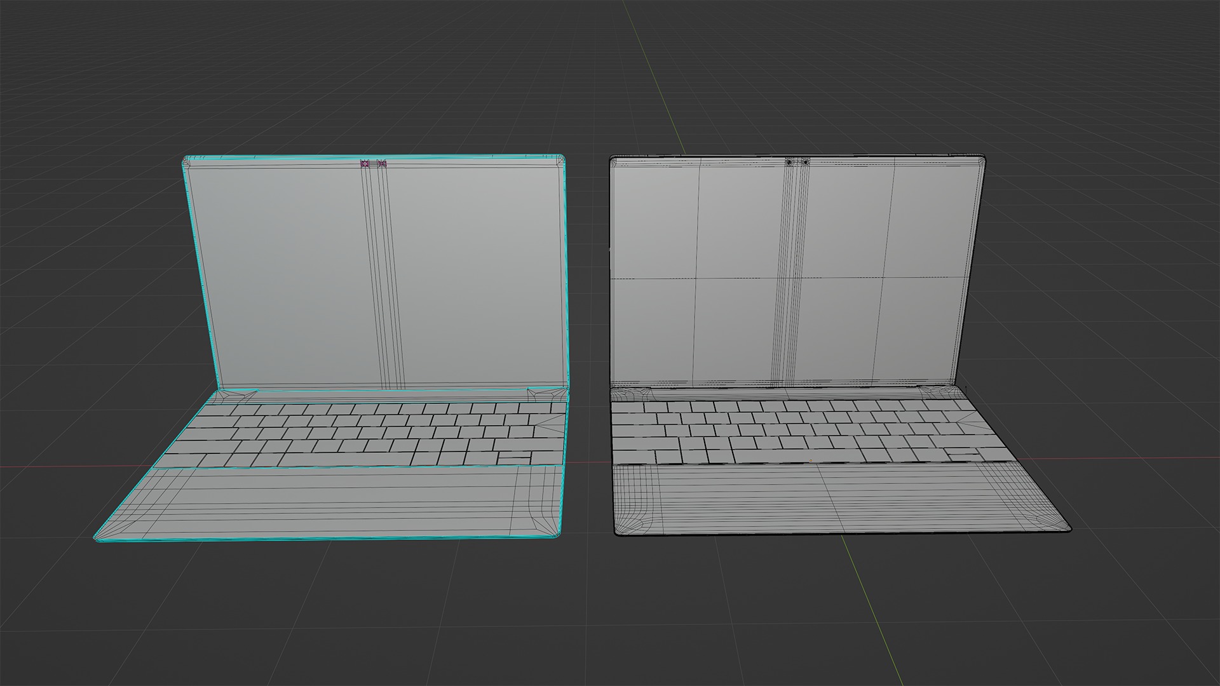Click the left laptop's palm rest area
This screenshot has height=686, width=1220.
343,502
